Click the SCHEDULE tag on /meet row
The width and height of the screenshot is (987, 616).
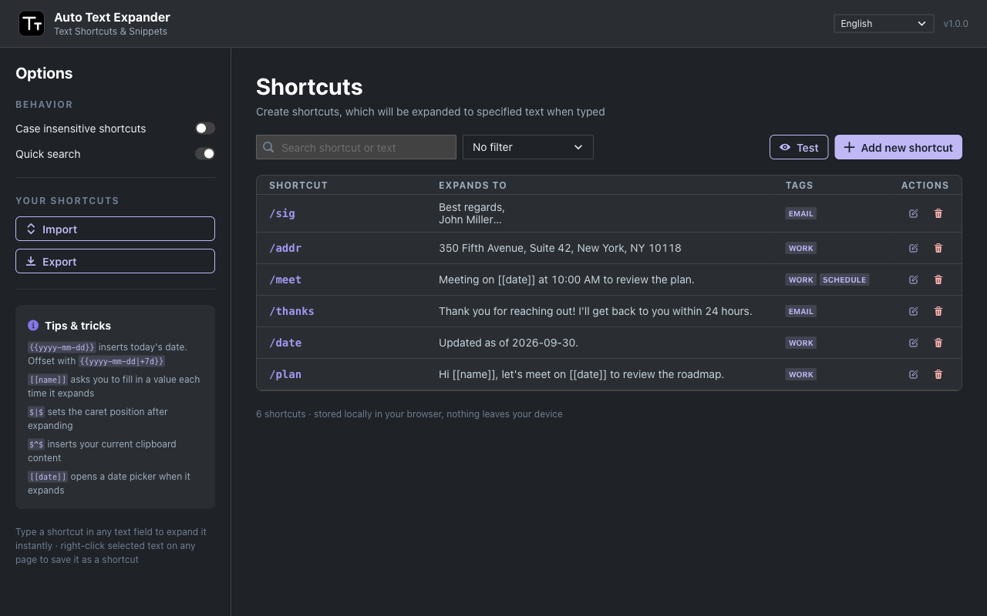point(844,280)
